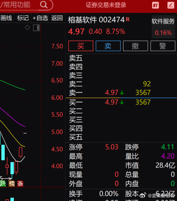Click the red 涨 tag below chart
The width and height of the screenshot is (177, 201).
pyautogui.click(x=20, y=184)
